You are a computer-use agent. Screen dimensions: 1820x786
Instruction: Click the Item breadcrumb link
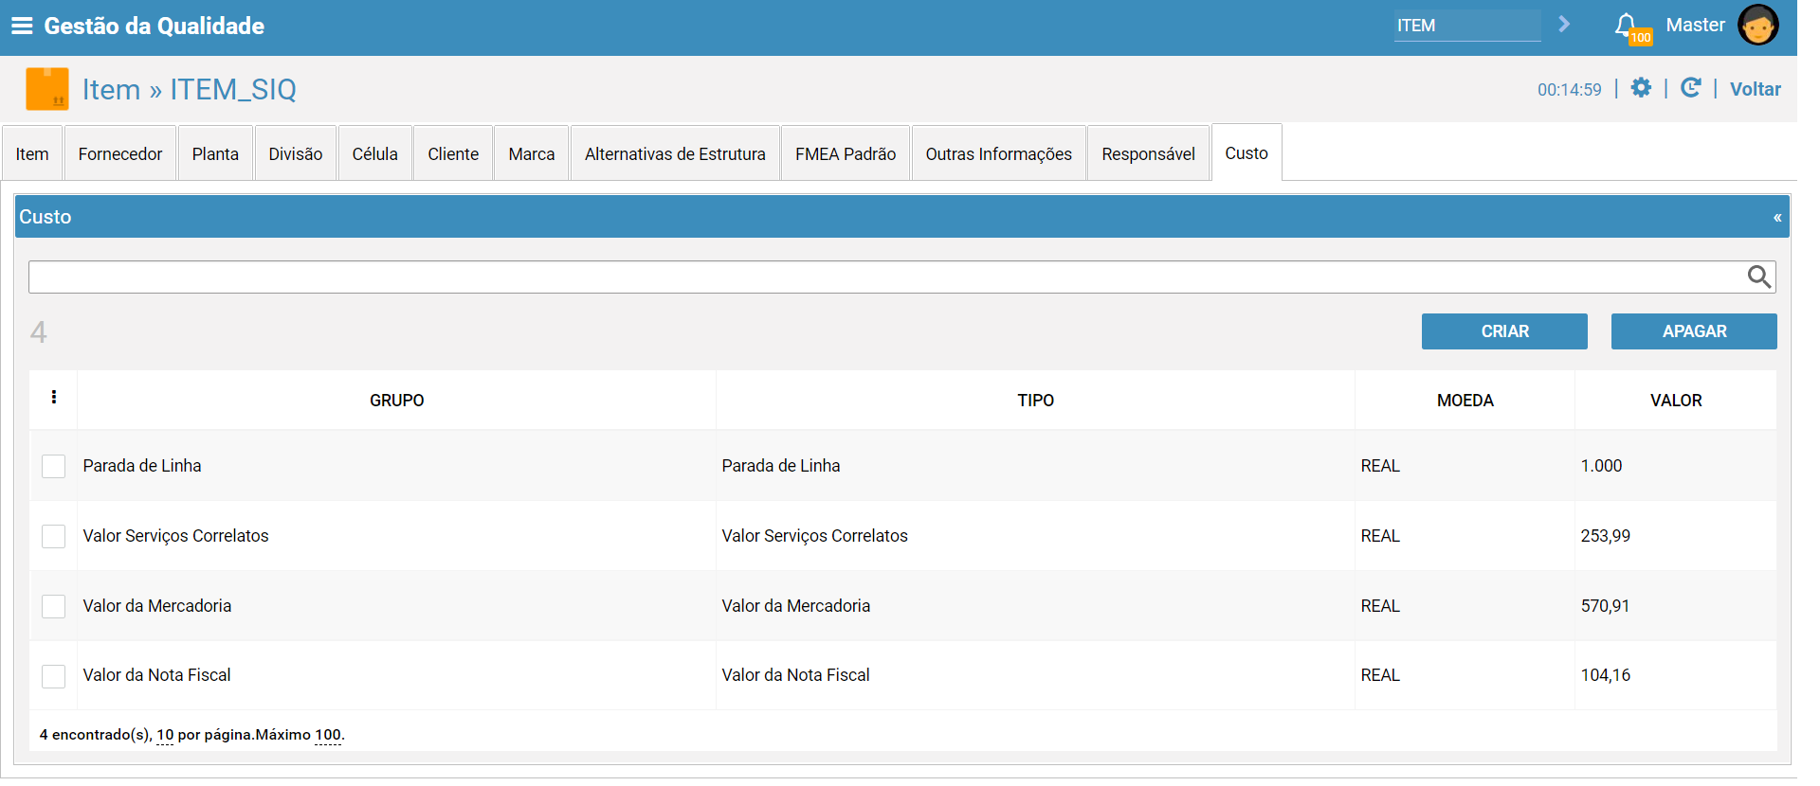[111, 89]
